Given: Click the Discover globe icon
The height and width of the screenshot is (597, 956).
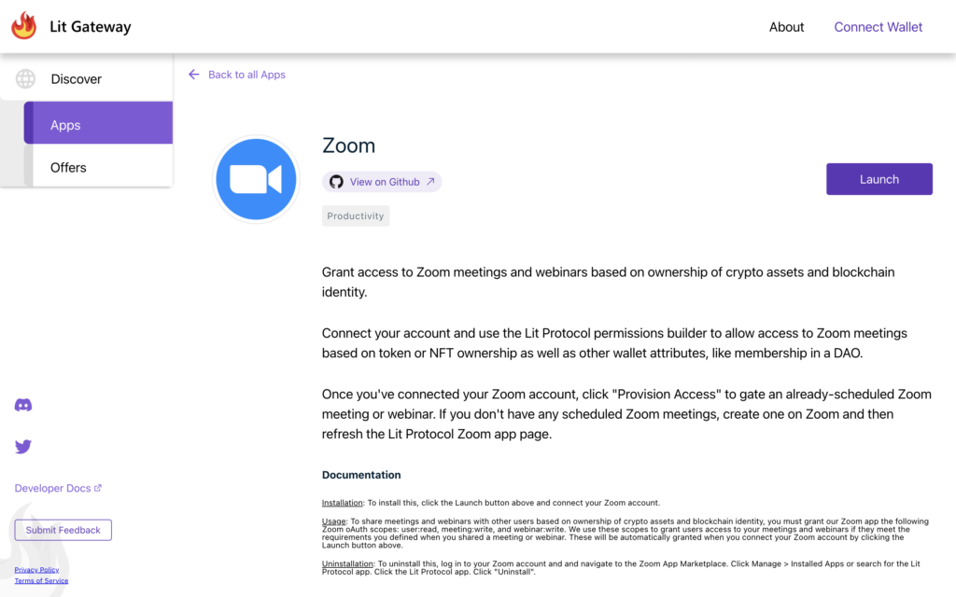Looking at the screenshot, I should pos(25,79).
